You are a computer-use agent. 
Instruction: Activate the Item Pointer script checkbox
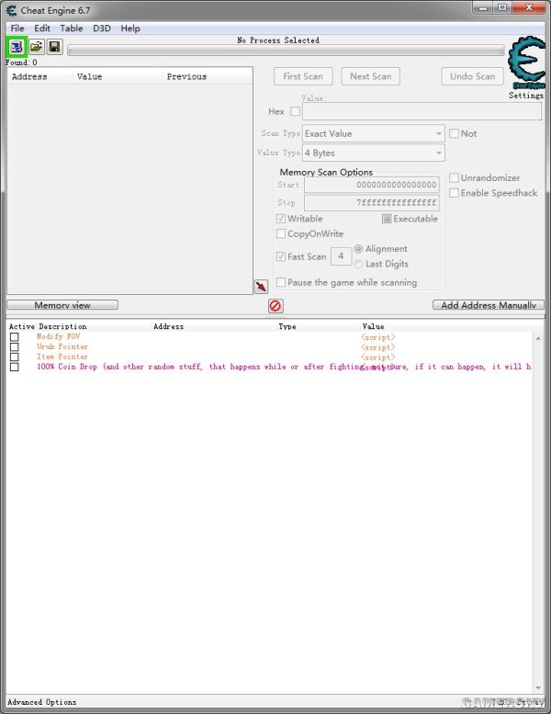(x=15, y=357)
